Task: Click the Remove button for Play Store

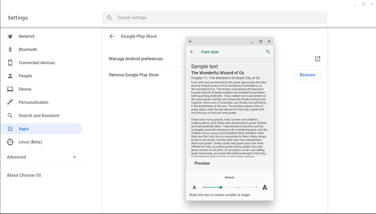Action: point(307,75)
